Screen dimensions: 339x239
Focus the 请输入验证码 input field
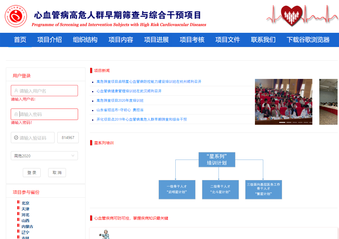click(x=35, y=138)
